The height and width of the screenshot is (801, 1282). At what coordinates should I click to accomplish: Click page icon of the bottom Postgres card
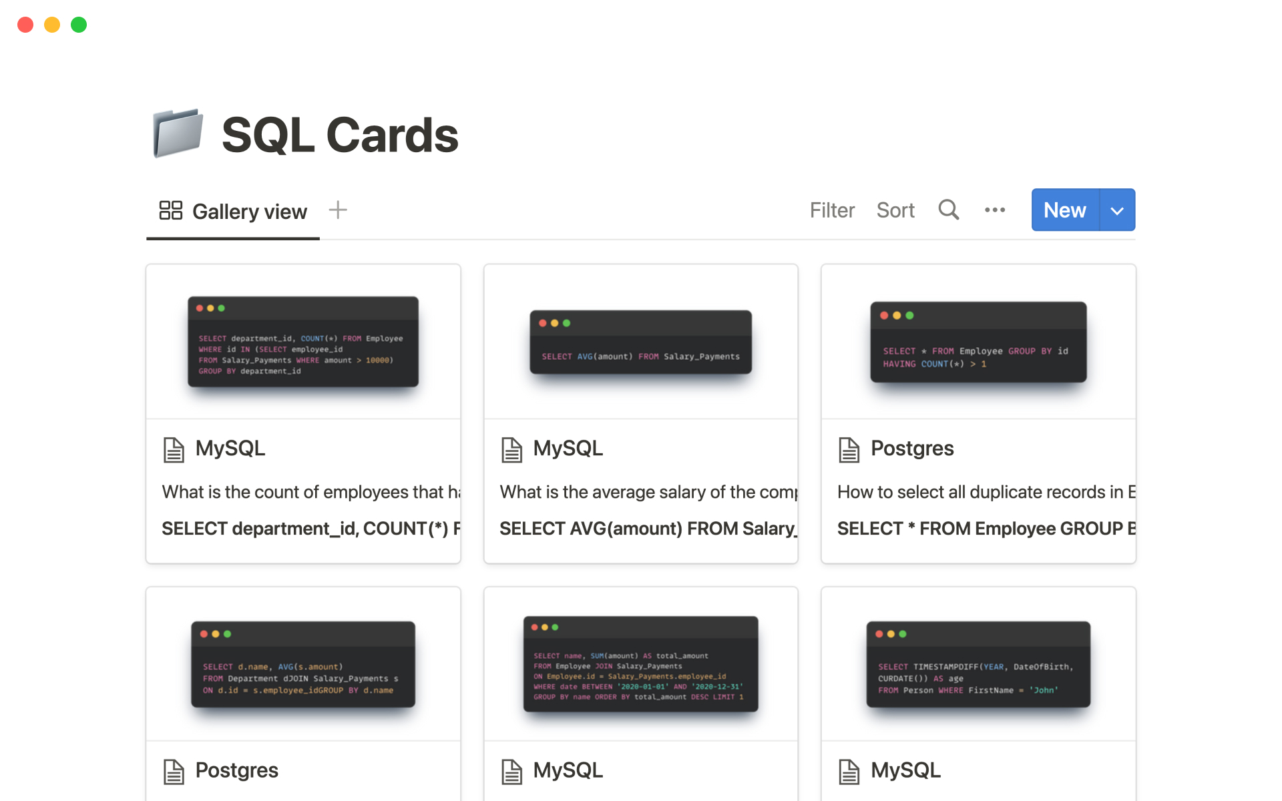coord(174,772)
